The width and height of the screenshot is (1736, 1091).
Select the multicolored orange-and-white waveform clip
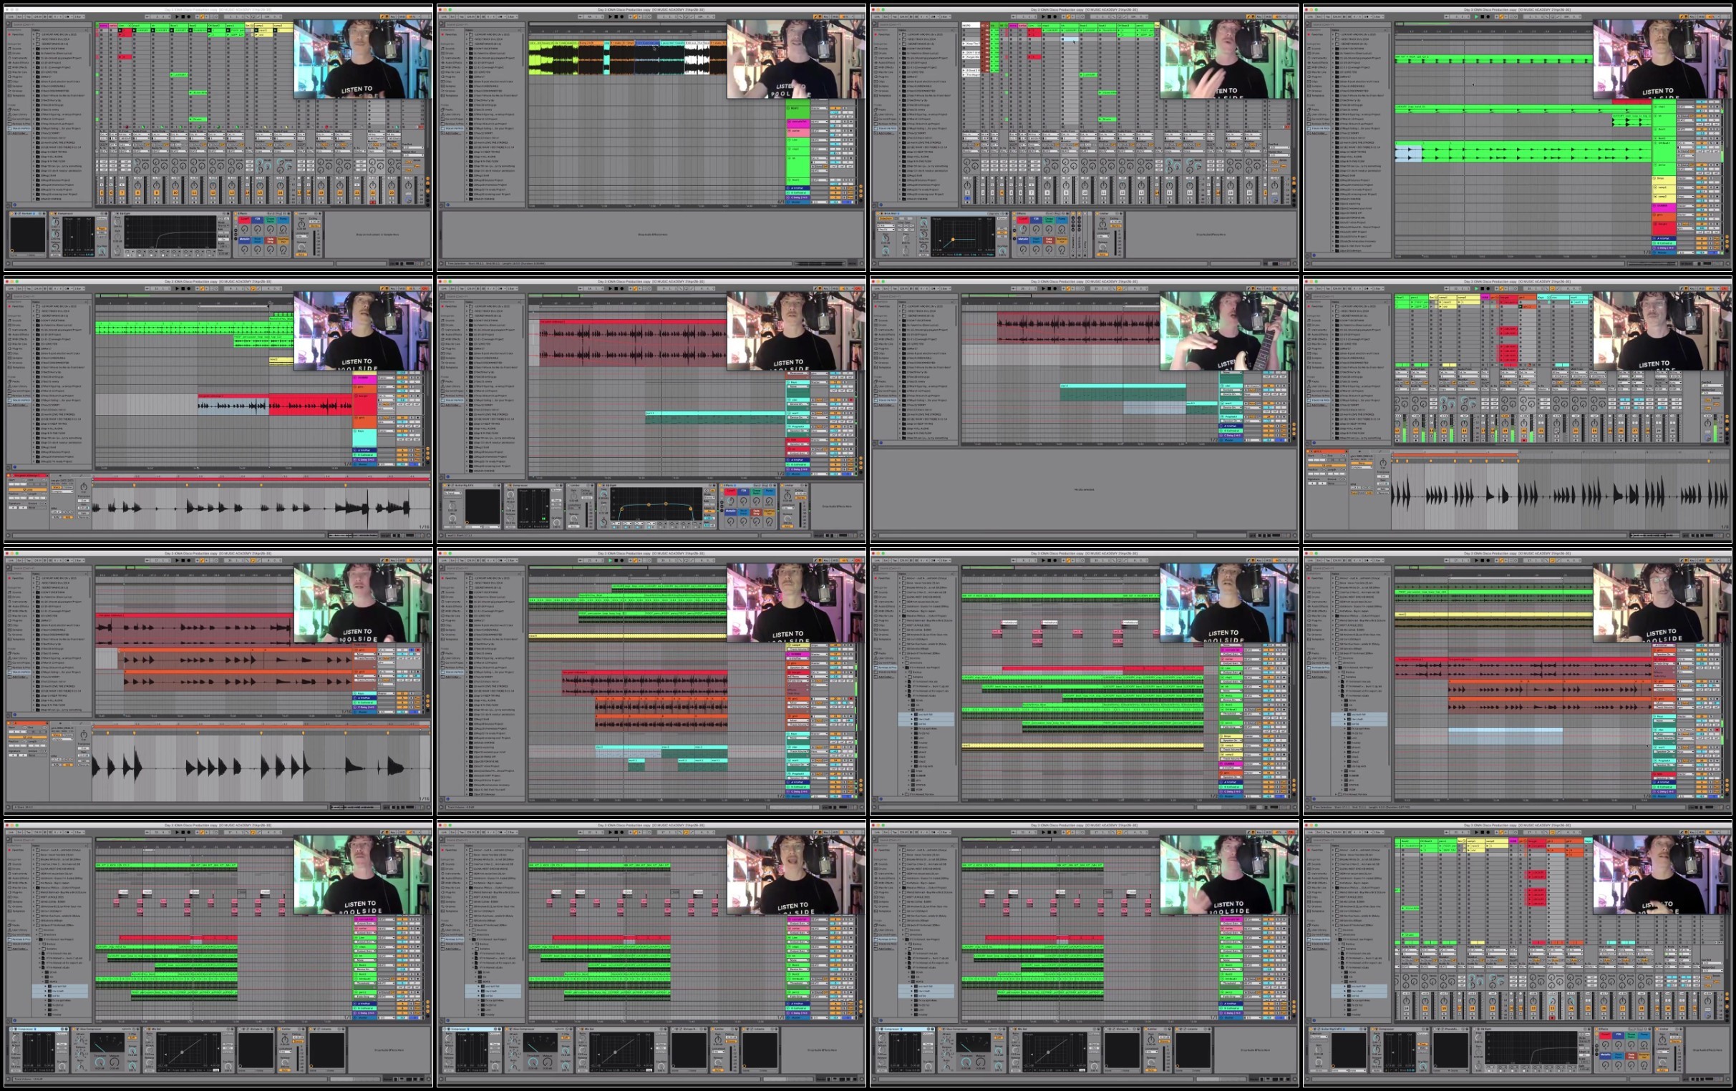[627, 58]
